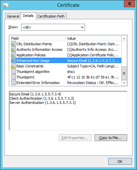The height and width of the screenshot is (170, 137).
Task: Open the Show filter dropdown
Action: click(x=53, y=27)
